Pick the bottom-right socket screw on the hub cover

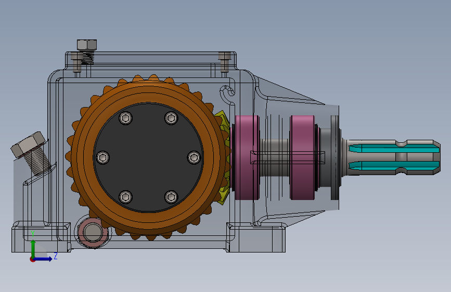point(171,197)
